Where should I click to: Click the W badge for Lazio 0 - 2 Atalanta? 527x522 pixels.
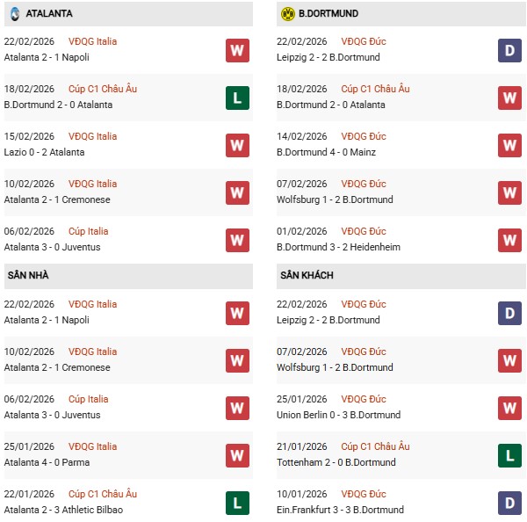tap(237, 145)
